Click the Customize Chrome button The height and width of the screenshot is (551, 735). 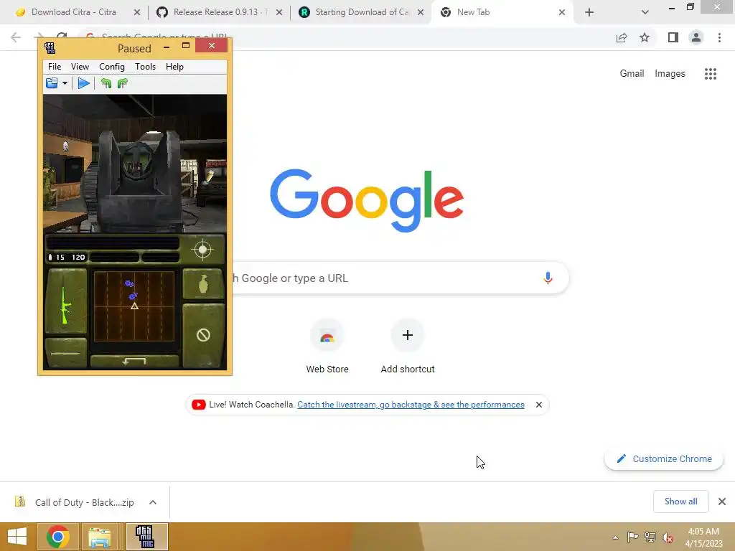[x=664, y=458]
